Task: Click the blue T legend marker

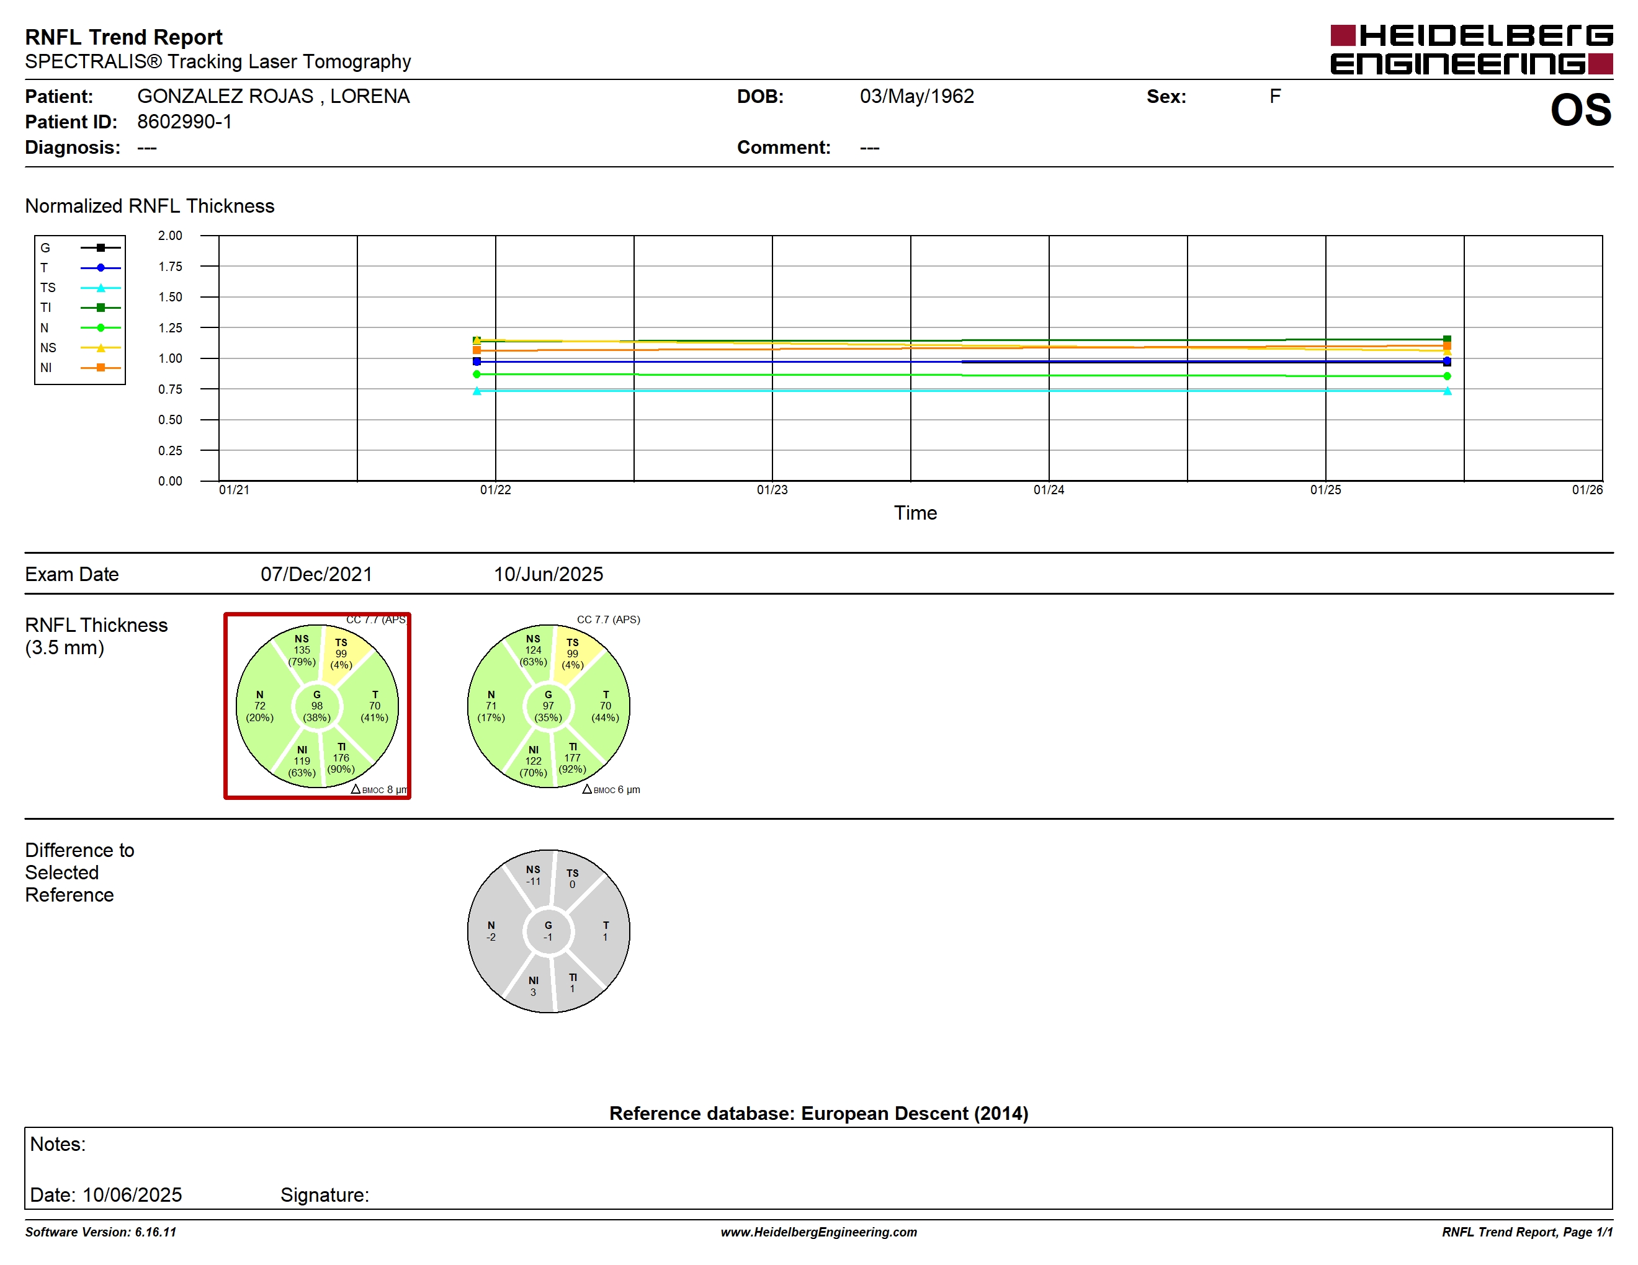Action: pyautogui.click(x=101, y=267)
